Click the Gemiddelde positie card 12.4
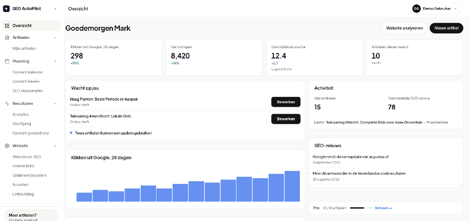Image resolution: width=470 pixels, height=221 pixels. pos(314,58)
